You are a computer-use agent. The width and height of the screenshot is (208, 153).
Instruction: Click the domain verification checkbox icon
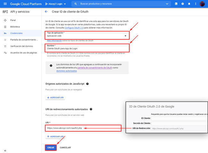5,46
